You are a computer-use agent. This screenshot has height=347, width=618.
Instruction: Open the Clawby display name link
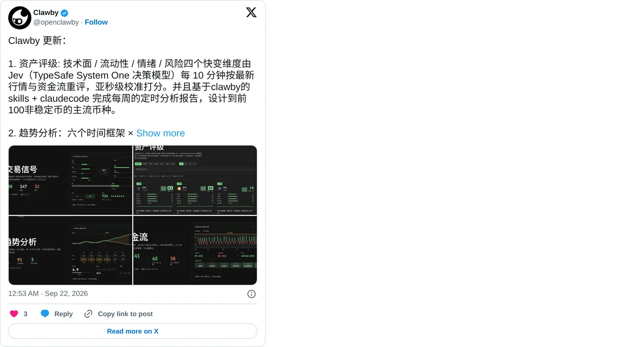tap(46, 13)
